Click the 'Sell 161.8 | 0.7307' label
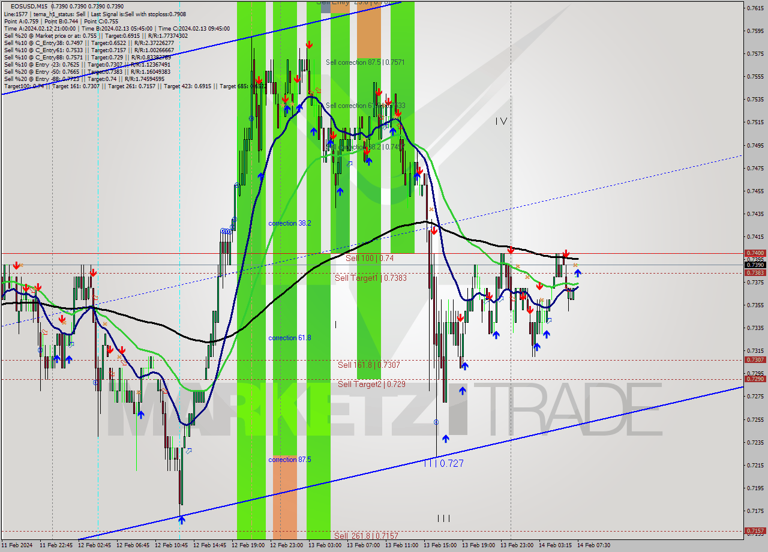Viewport: 768px width, 552px height. click(x=368, y=365)
